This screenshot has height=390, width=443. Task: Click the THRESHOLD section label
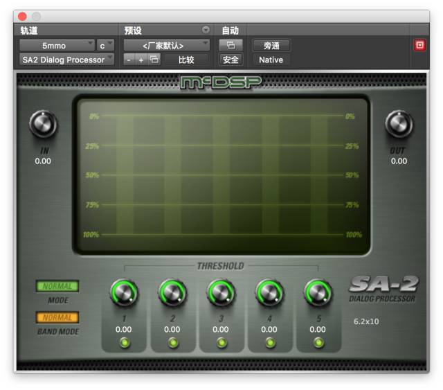coord(221,266)
